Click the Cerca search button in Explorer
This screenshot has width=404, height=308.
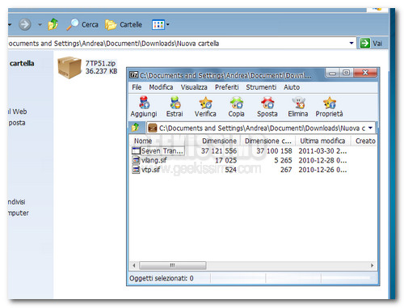(x=82, y=24)
